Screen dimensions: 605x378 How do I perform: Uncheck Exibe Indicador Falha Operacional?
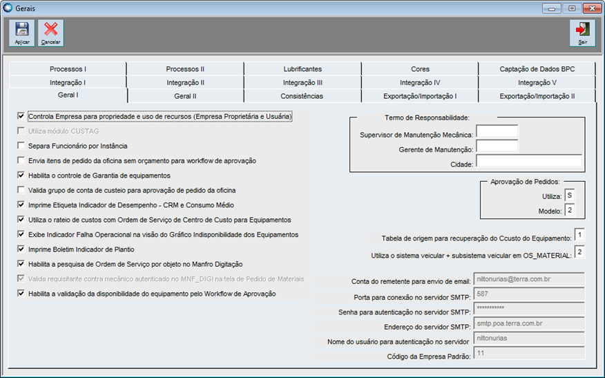[x=21, y=234]
